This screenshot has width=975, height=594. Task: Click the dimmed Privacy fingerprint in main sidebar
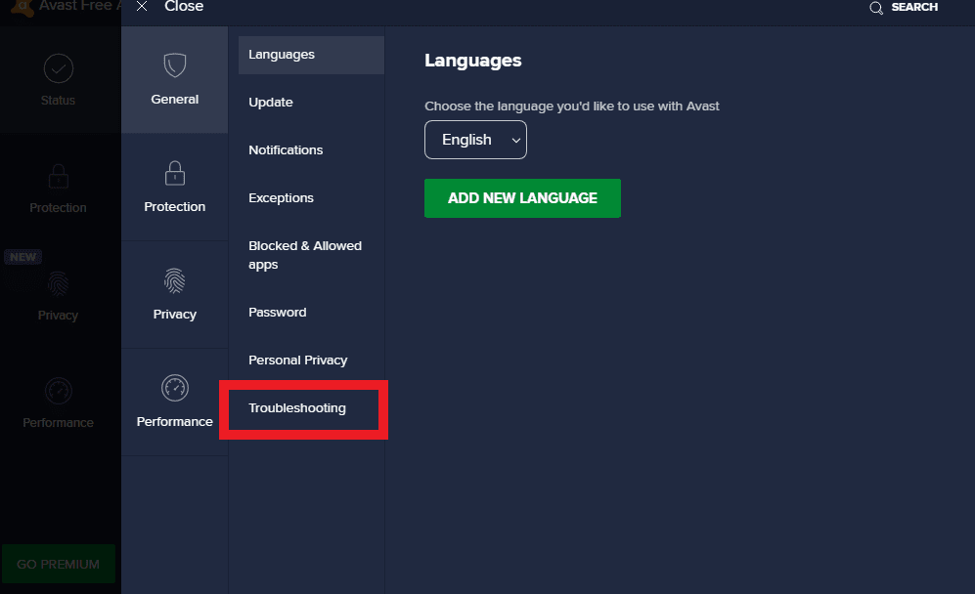pyautogui.click(x=59, y=284)
